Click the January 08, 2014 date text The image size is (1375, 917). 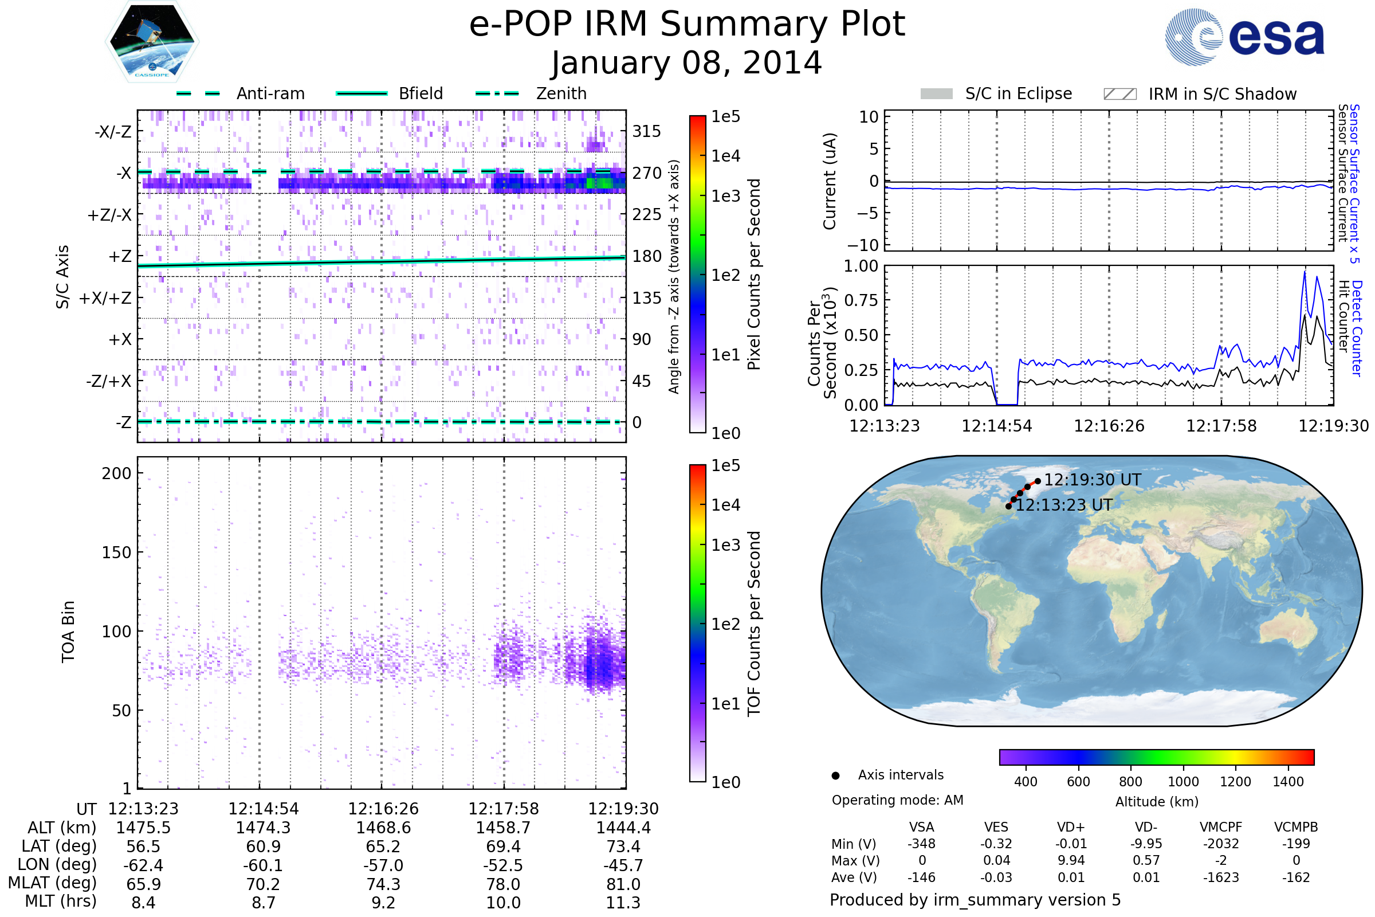click(x=687, y=63)
